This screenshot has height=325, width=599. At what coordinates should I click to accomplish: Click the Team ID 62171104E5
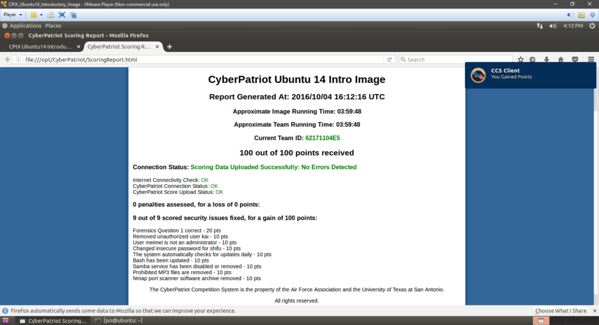coord(322,138)
